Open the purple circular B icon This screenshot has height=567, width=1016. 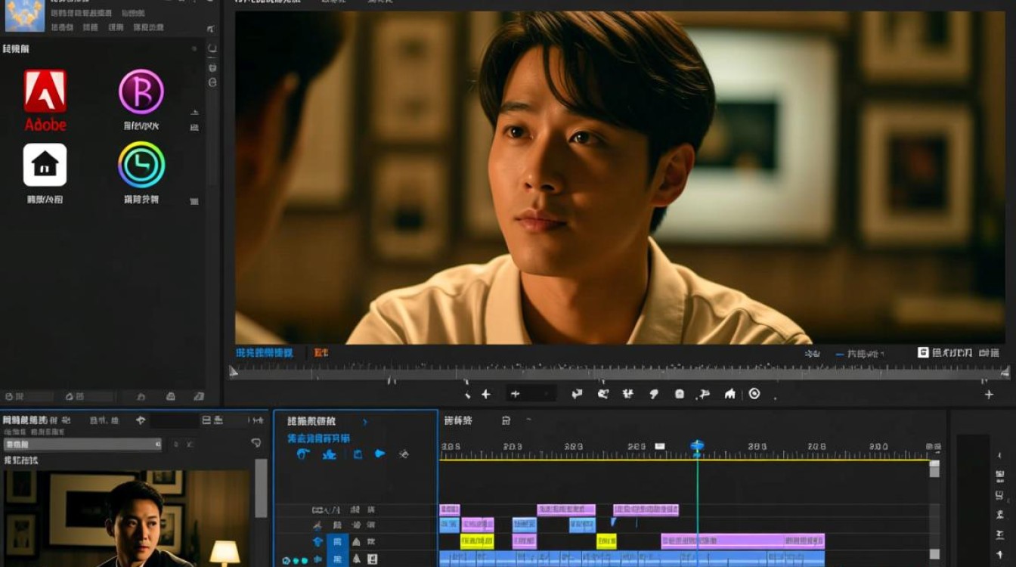point(141,91)
